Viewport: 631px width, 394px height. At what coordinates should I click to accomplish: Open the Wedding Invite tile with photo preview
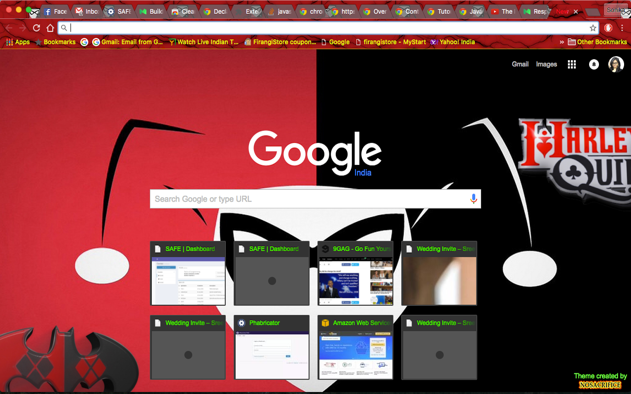click(x=439, y=273)
